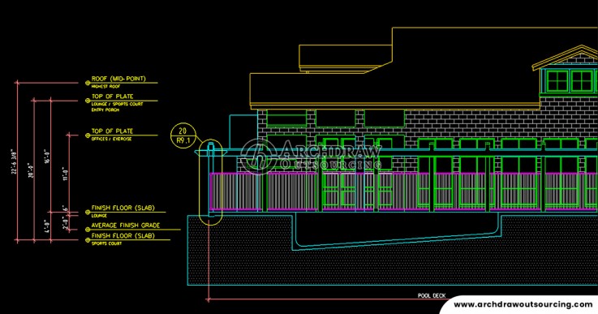Click the "LOUNGE" sub-label under Finish Floor
The width and height of the screenshot is (598, 314).
(x=99, y=216)
